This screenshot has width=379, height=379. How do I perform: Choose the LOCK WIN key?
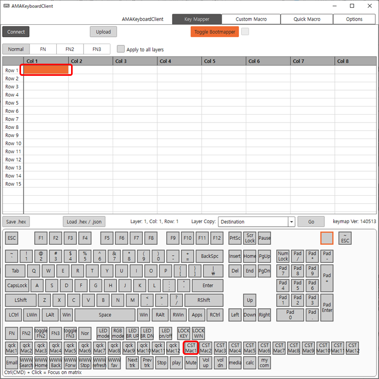point(198,333)
